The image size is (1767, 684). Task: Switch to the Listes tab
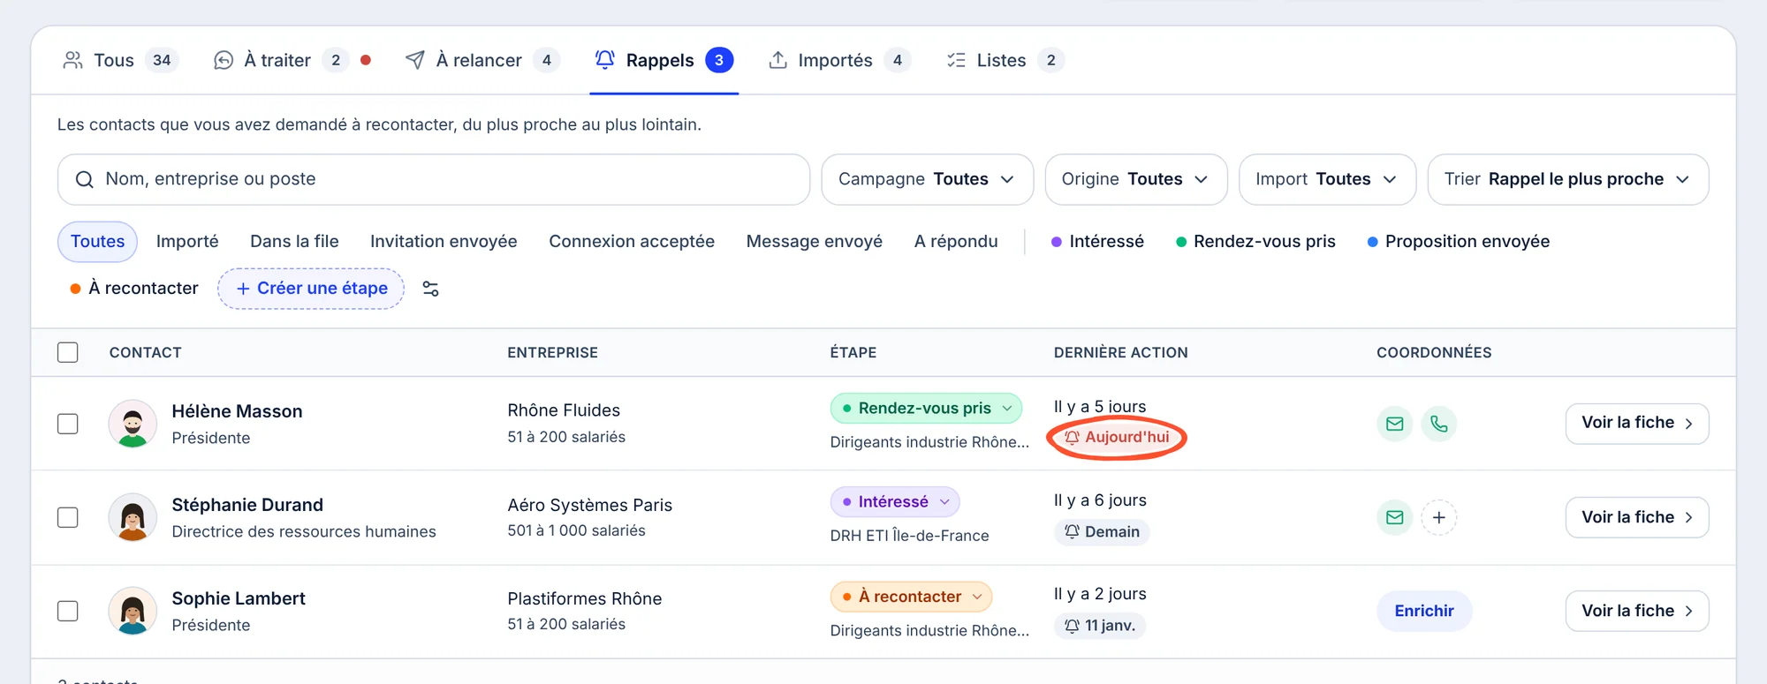[x=1005, y=61]
